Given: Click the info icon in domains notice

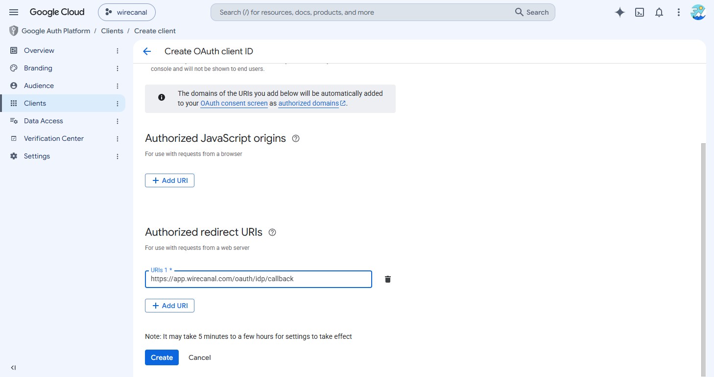Looking at the screenshot, I should (x=162, y=97).
